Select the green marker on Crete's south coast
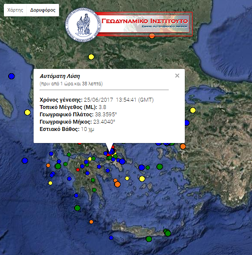 pyautogui.click(x=149, y=239)
